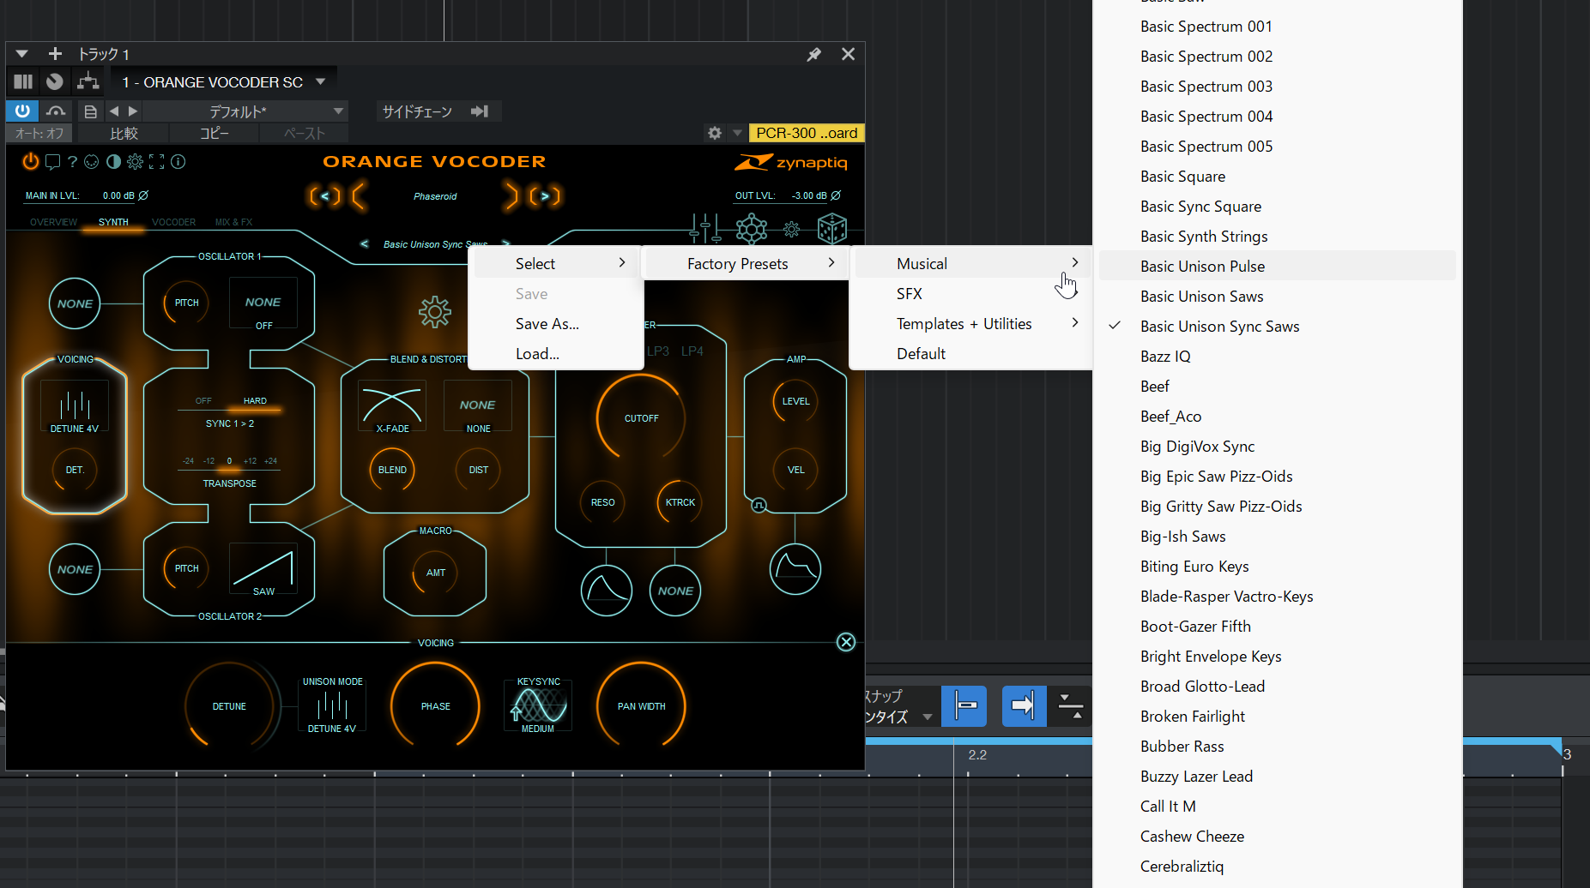This screenshot has width=1590, height=888.
Task: Click the randomize dice icon
Action: click(831, 229)
